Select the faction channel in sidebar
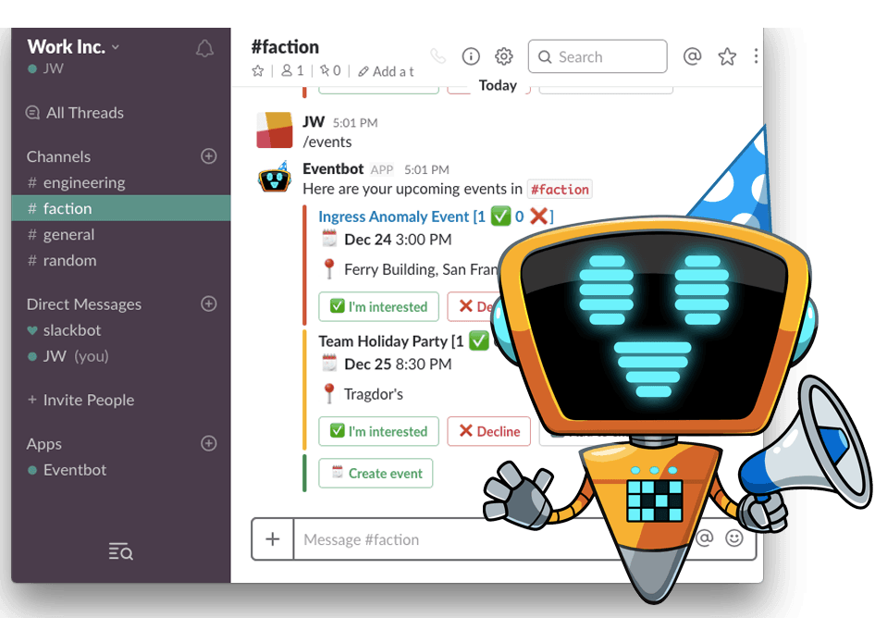The height and width of the screenshot is (618, 875). [x=120, y=208]
